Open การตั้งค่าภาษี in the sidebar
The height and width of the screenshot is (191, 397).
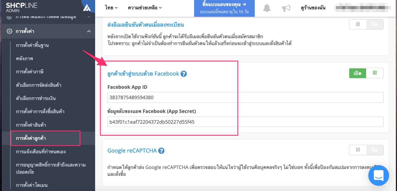tap(30, 72)
